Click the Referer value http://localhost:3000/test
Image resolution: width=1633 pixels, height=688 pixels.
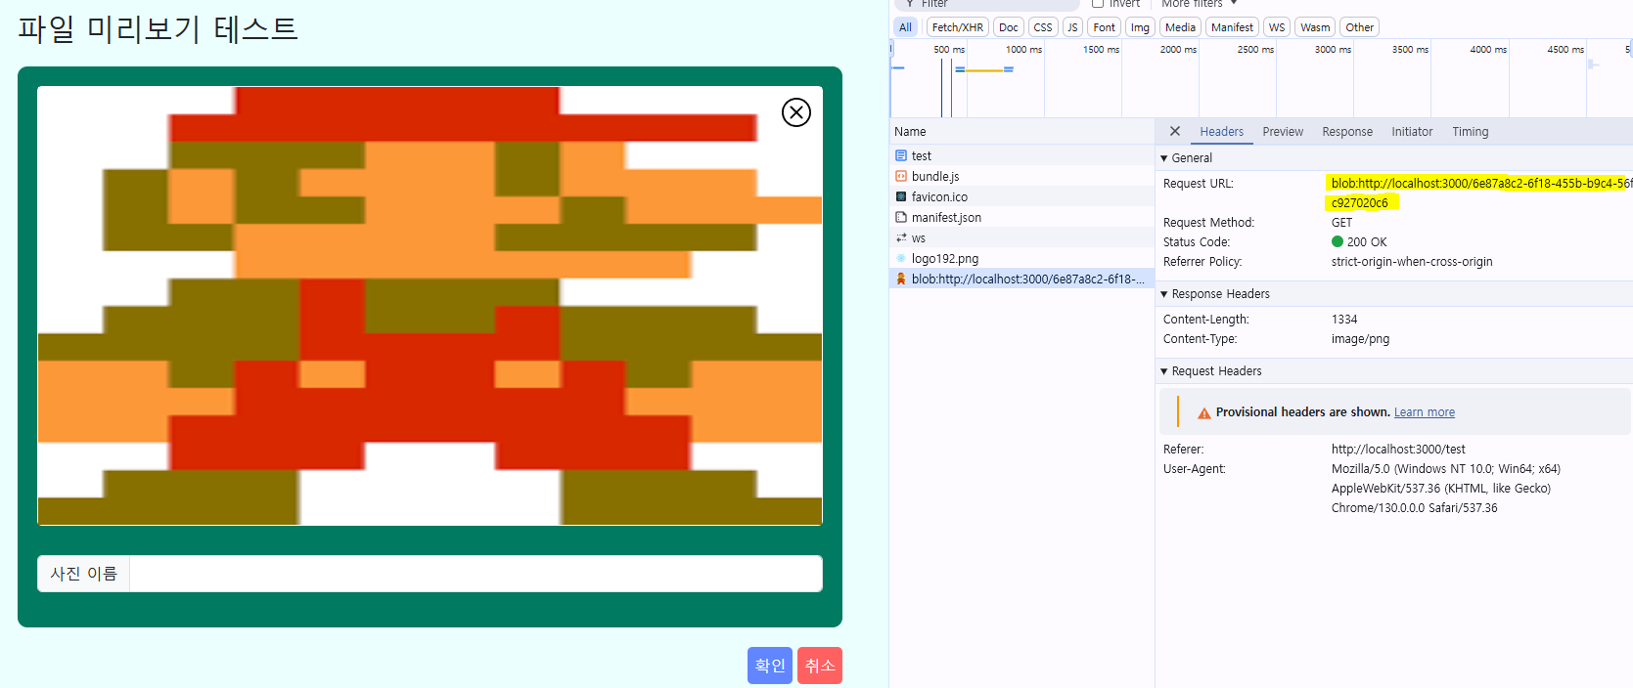tap(1398, 450)
